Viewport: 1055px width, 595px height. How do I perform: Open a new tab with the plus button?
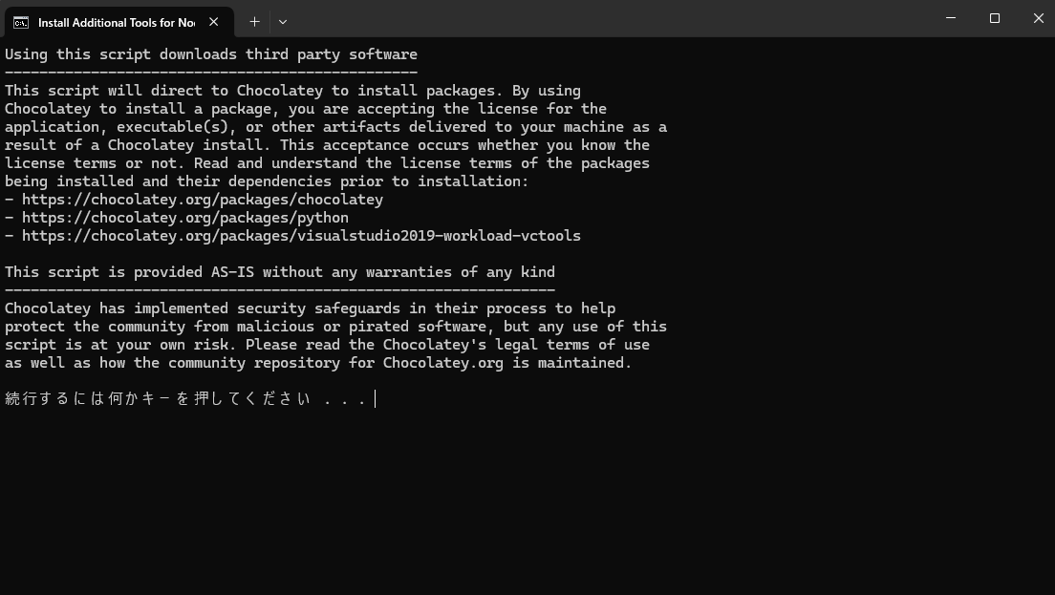point(254,21)
